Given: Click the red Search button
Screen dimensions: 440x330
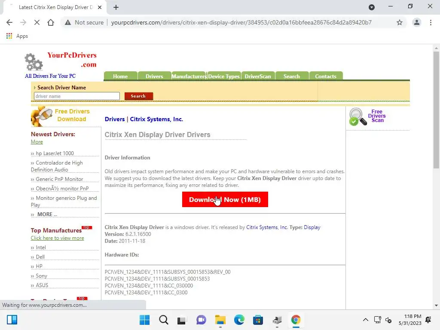Looking at the screenshot, I should coord(139,96).
